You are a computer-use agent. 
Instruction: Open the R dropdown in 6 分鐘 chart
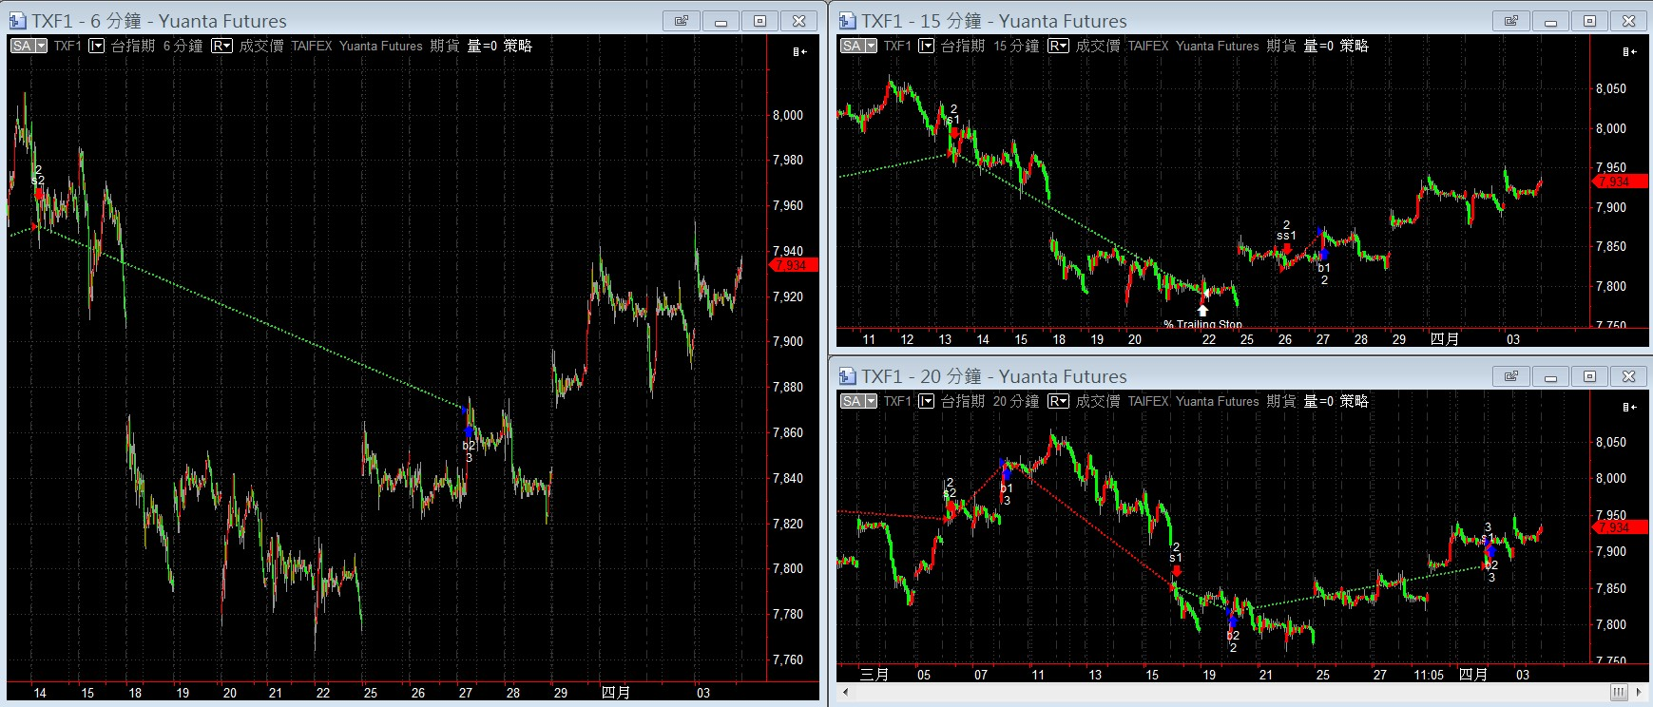coord(221,46)
